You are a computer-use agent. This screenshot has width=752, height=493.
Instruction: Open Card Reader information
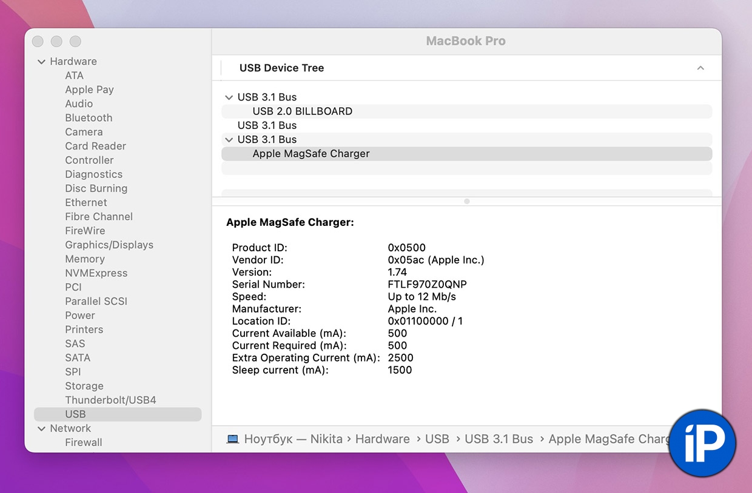coord(95,146)
